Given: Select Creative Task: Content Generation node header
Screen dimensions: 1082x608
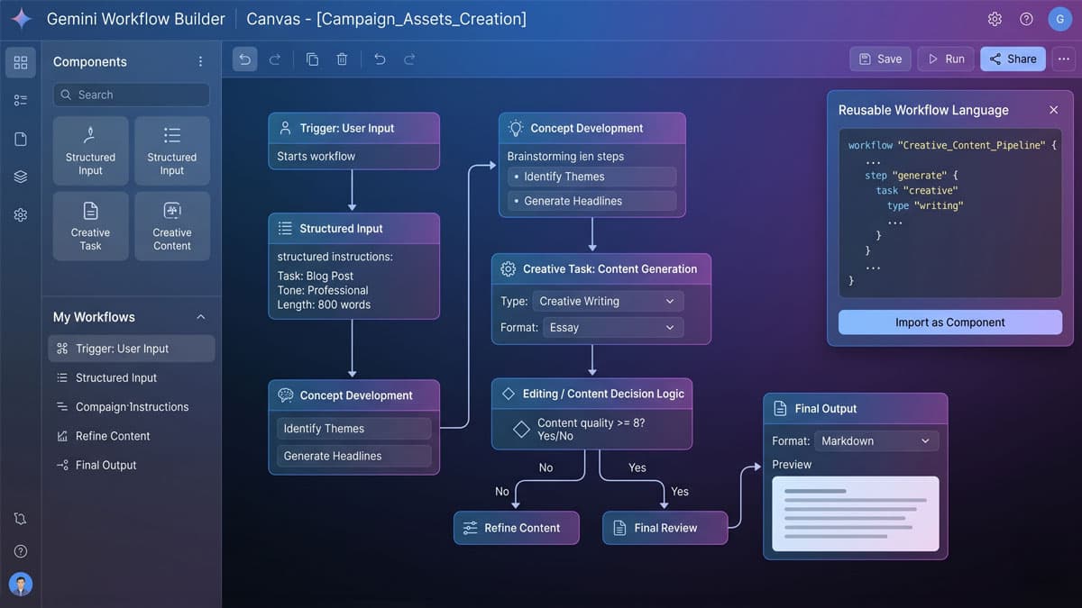Looking at the screenshot, I should [601, 268].
